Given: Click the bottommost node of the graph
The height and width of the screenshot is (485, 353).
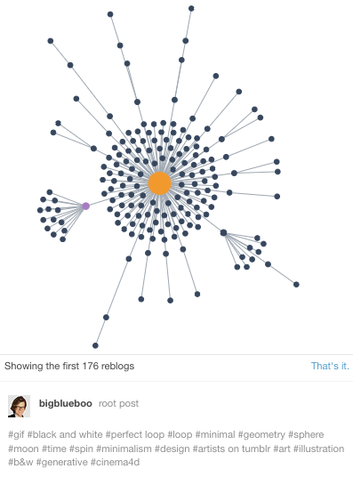Looking at the screenshot, I should point(95,345).
